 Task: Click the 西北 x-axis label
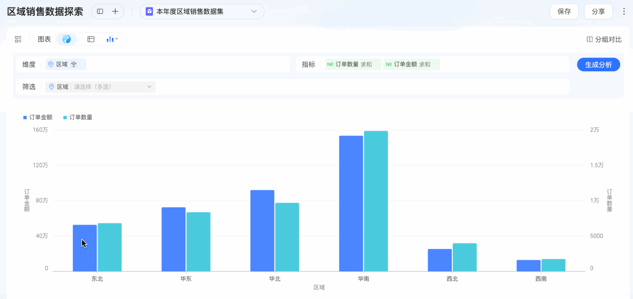452,279
